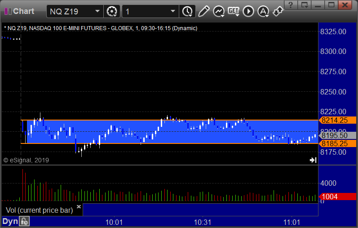Open the GET advanced studies menu
This screenshot has height=228, width=358.
234,11
